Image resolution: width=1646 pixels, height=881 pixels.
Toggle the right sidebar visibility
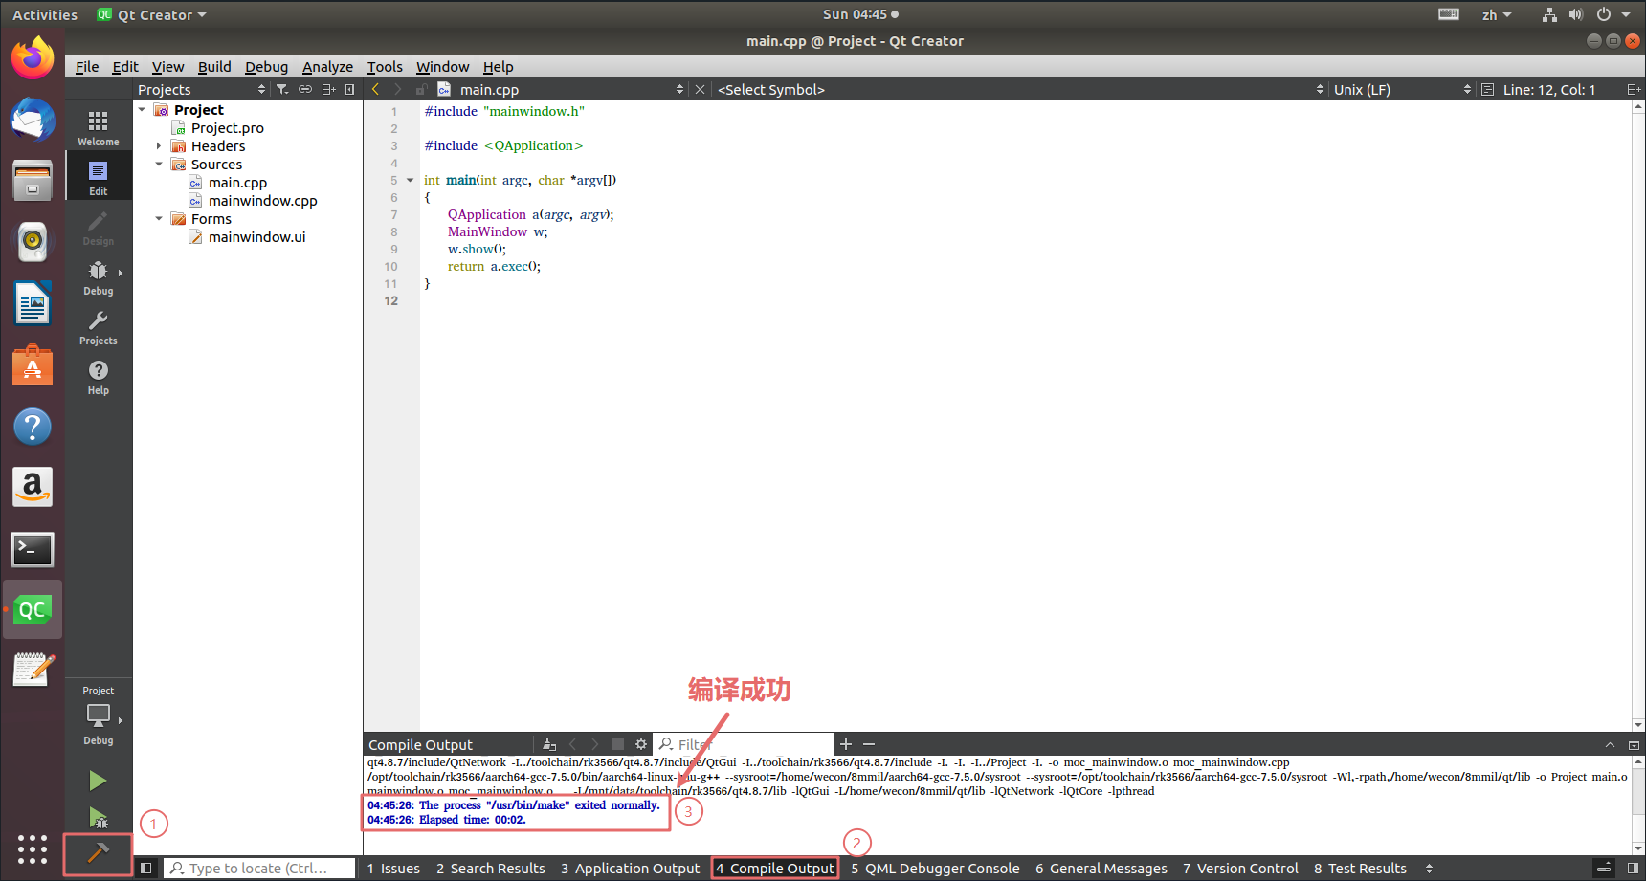click(1634, 869)
